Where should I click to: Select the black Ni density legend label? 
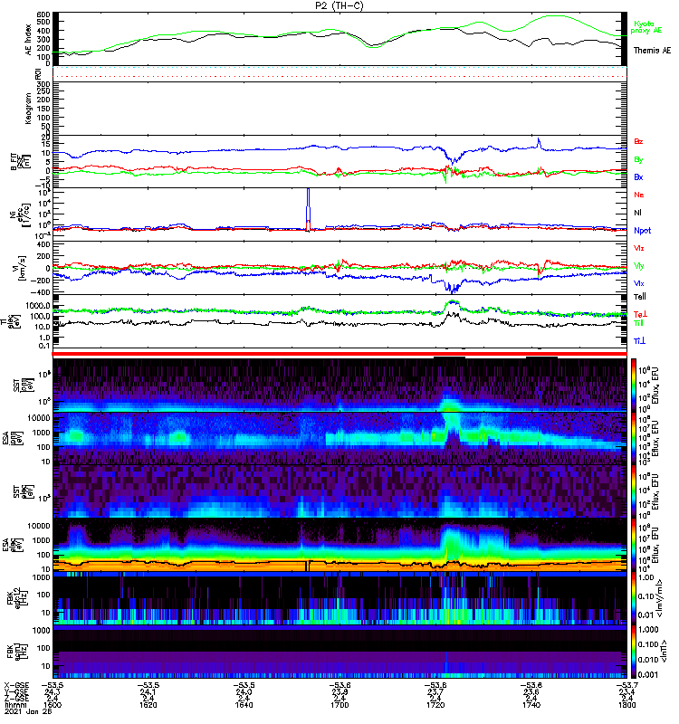pyautogui.click(x=638, y=213)
